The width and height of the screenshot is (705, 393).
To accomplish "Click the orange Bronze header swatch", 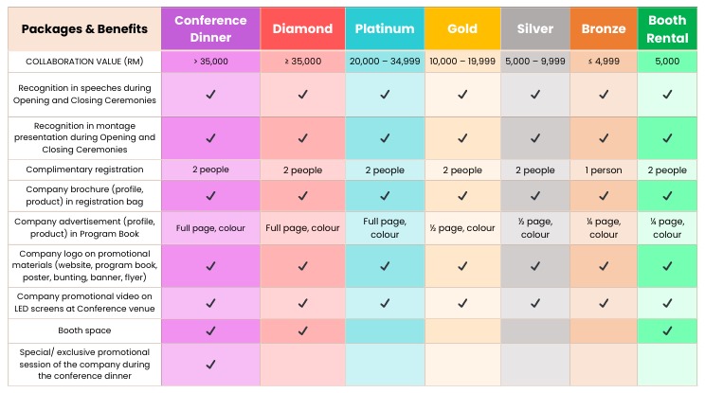I will point(603,28).
